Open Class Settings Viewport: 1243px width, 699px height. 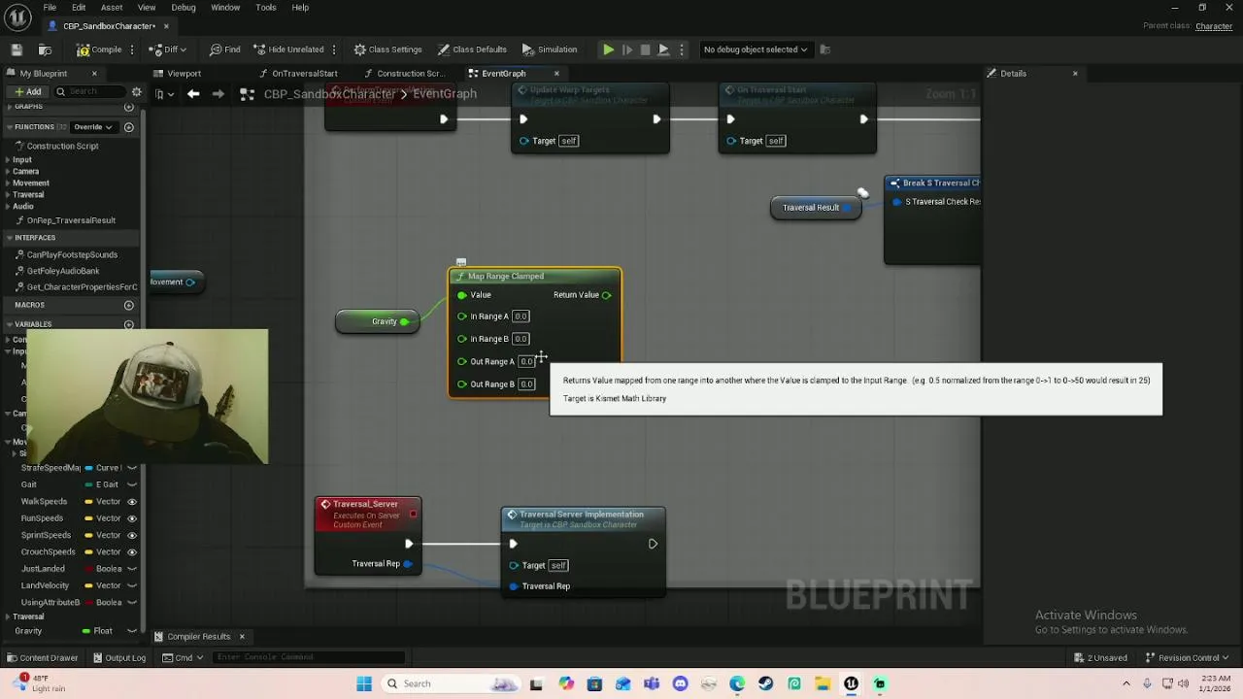pos(387,50)
